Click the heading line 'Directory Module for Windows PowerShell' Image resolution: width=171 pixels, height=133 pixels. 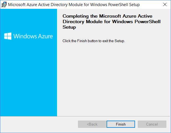tap(112, 21)
